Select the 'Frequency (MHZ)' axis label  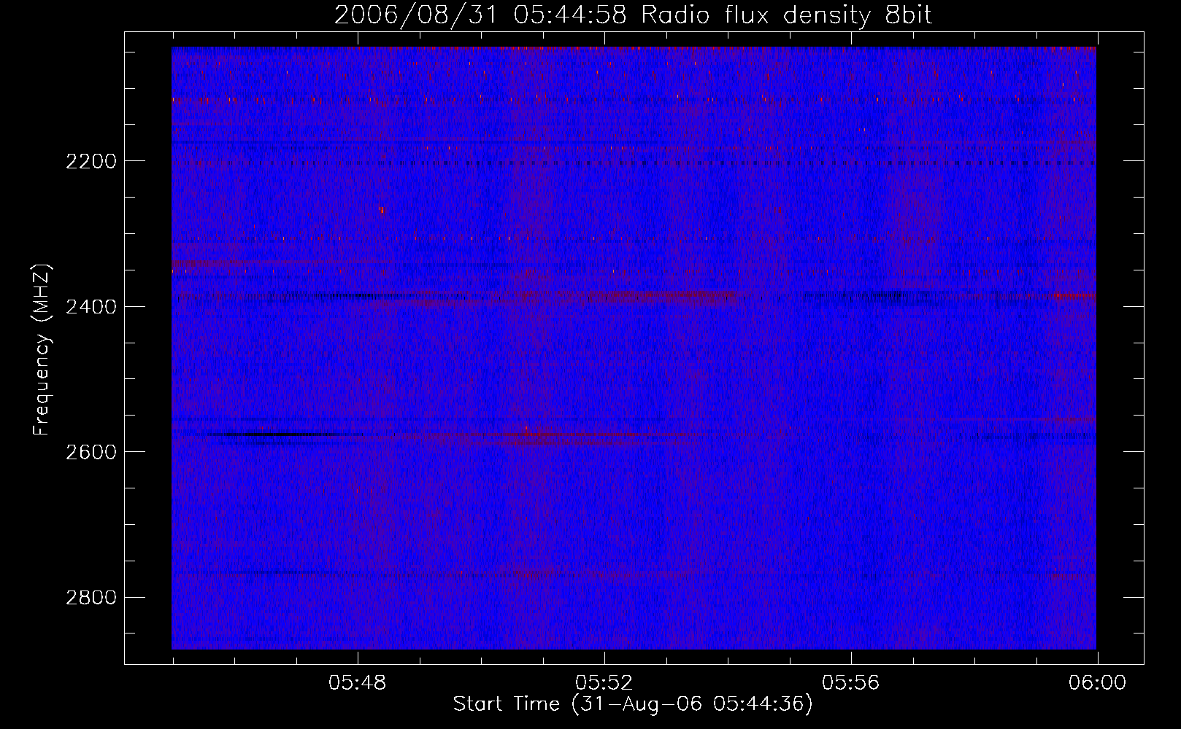coord(42,350)
